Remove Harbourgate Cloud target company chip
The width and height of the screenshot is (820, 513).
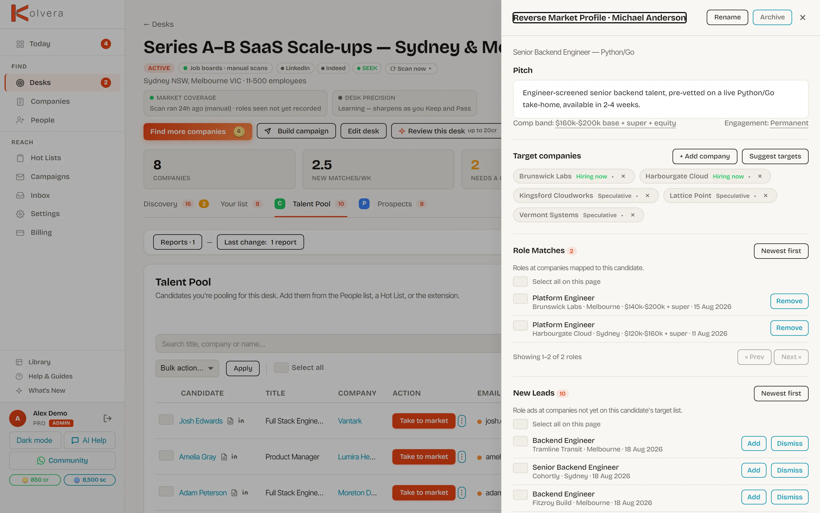pos(760,176)
